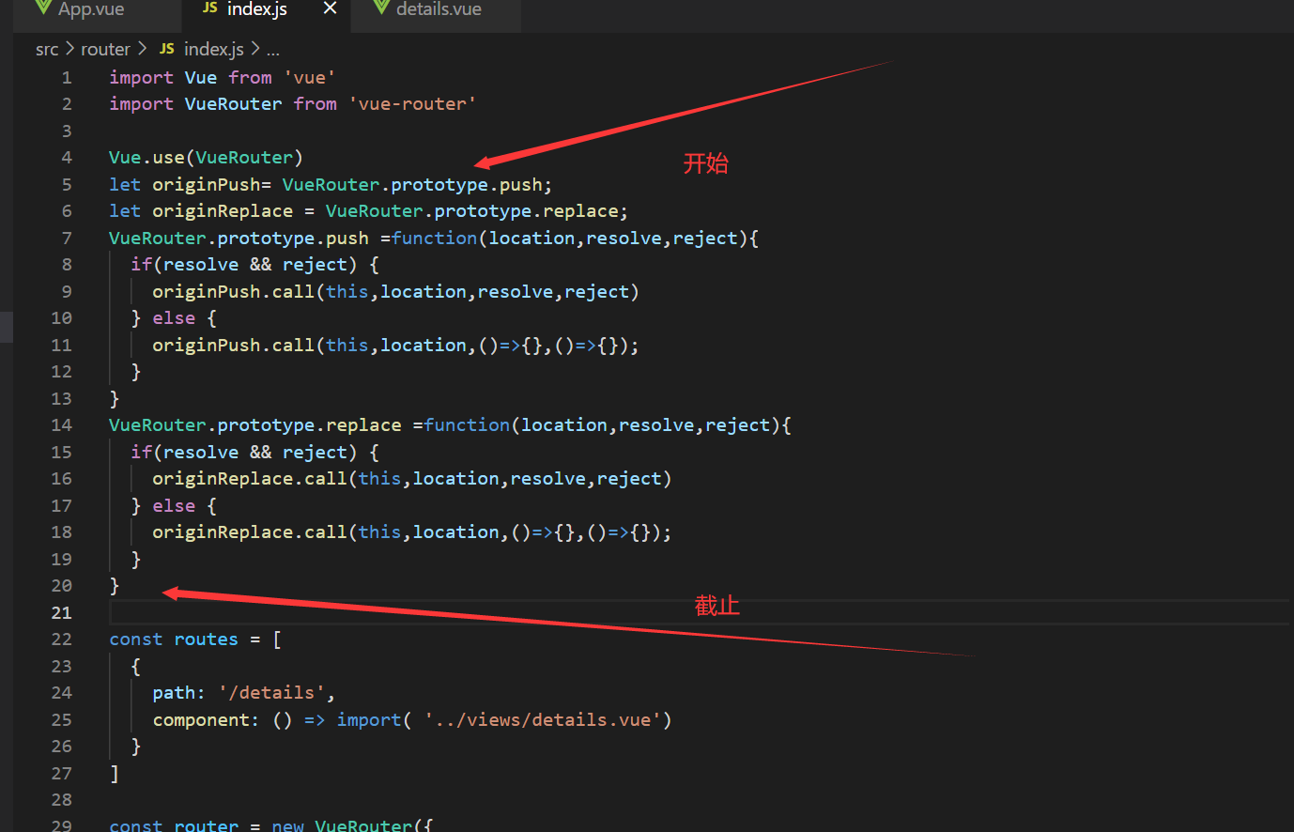Click 'new VueRouter' on line 29
The height and width of the screenshot is (832, 1294).
342,826
